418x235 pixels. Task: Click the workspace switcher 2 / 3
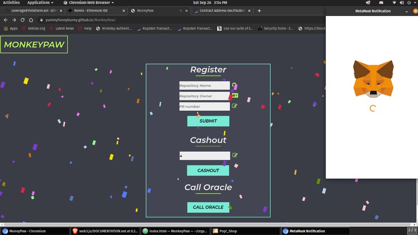(x=412, y=230)
